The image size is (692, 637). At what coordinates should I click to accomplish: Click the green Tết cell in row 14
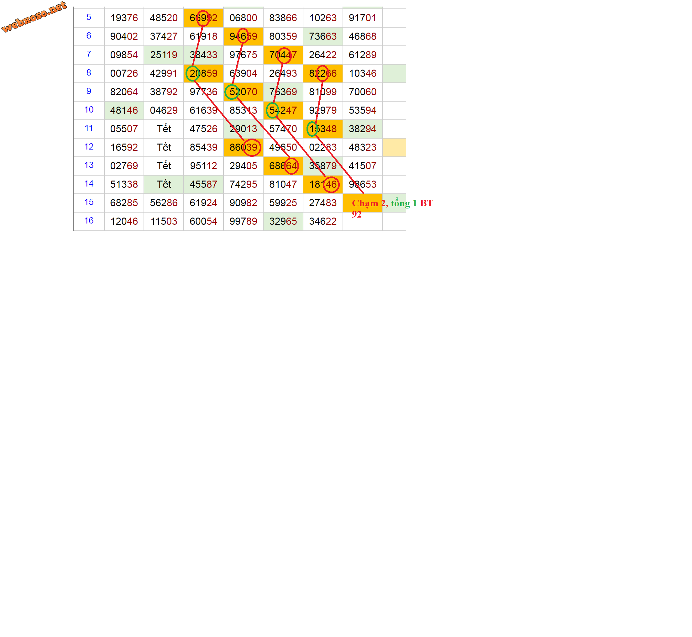[x=164, y=184]
